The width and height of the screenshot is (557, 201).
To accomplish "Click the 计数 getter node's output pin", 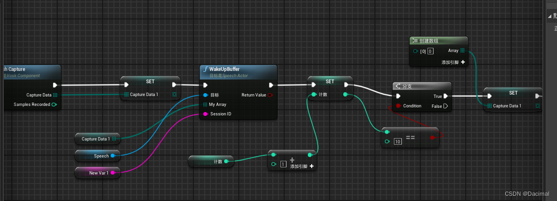I will pyautogui.click(x=226, y=162).
